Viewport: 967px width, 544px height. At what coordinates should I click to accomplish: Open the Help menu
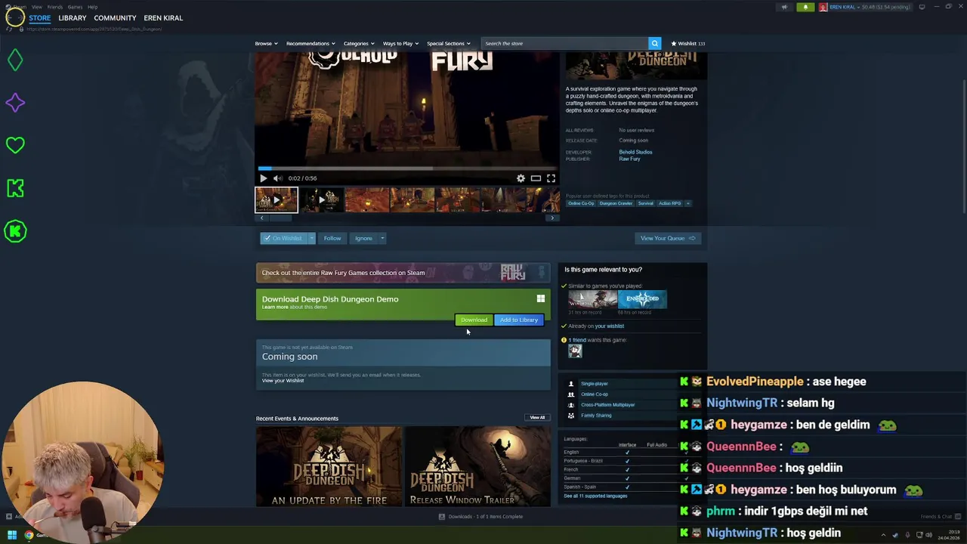[92, 7]
